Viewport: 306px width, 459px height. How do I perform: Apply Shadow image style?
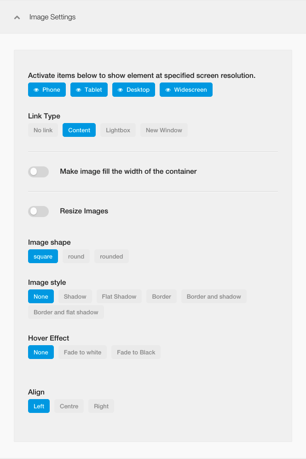75,296
